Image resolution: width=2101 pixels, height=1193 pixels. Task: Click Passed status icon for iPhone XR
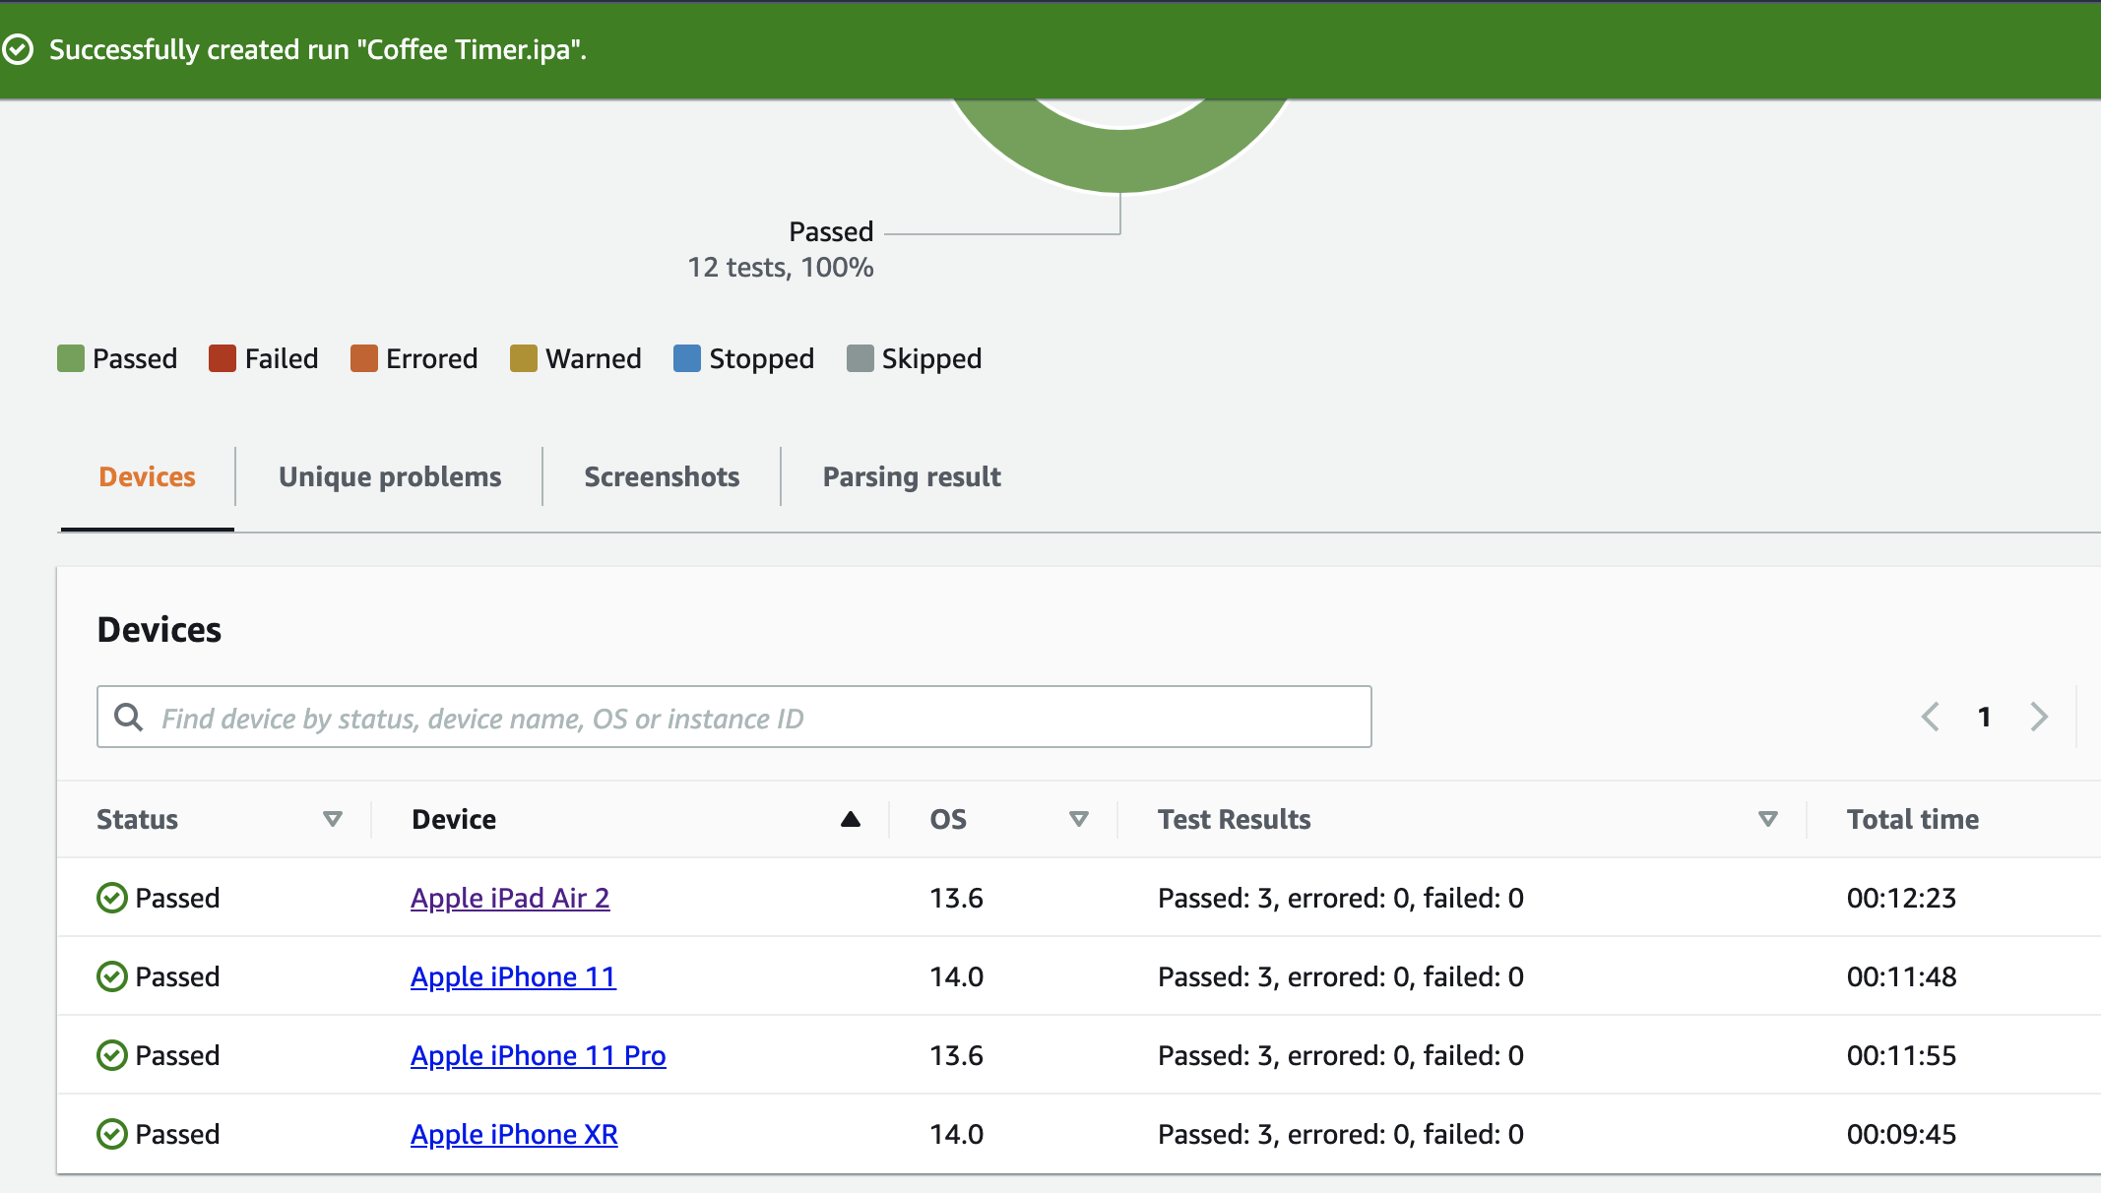coord(112,1134)
